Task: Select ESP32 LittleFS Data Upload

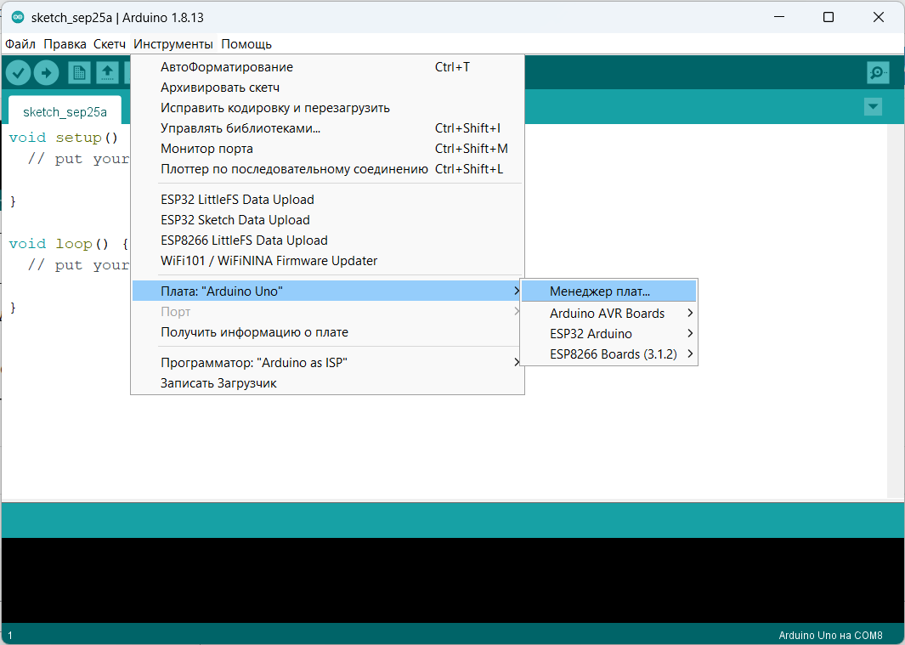Action: coord(327,200)
